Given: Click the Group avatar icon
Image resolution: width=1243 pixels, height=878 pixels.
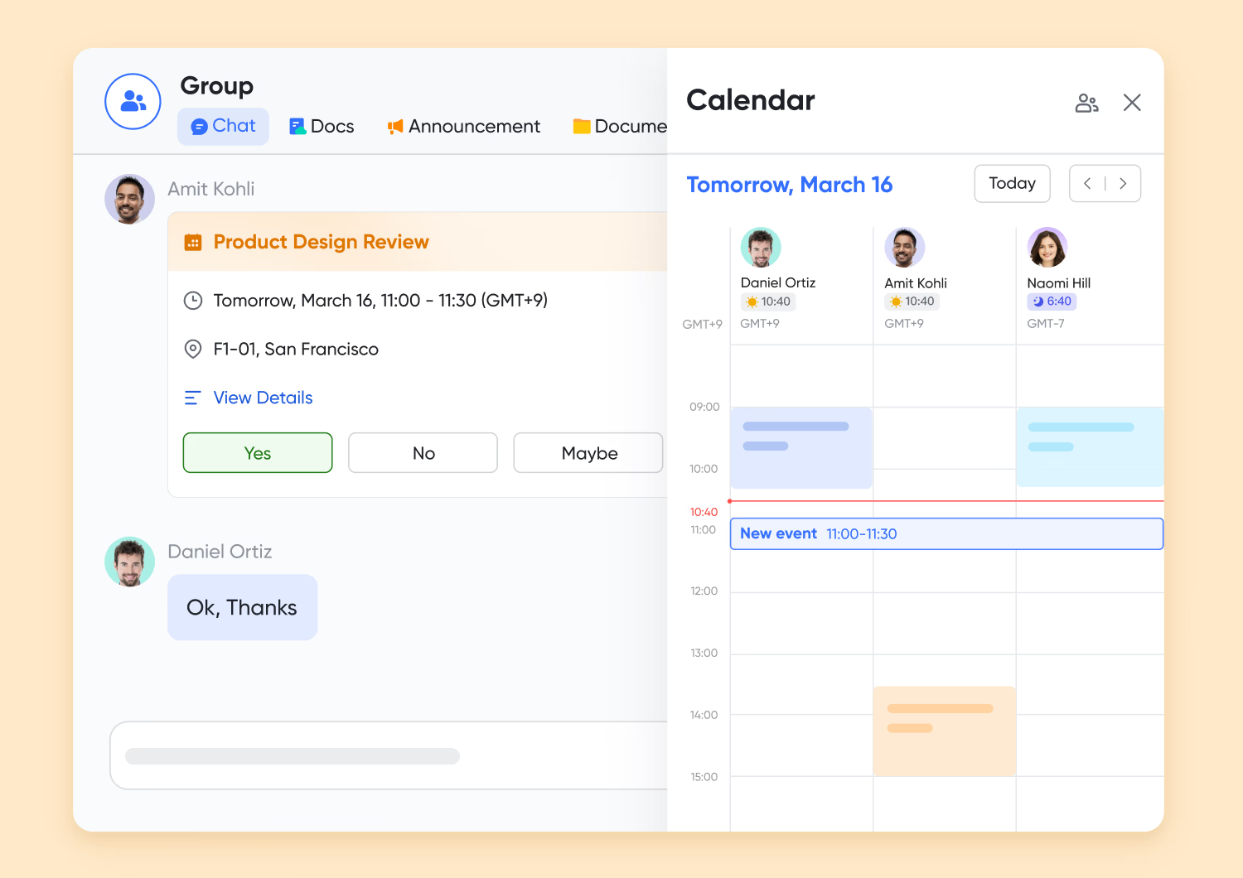Looking at the screenshot, I should coord(133,101).
